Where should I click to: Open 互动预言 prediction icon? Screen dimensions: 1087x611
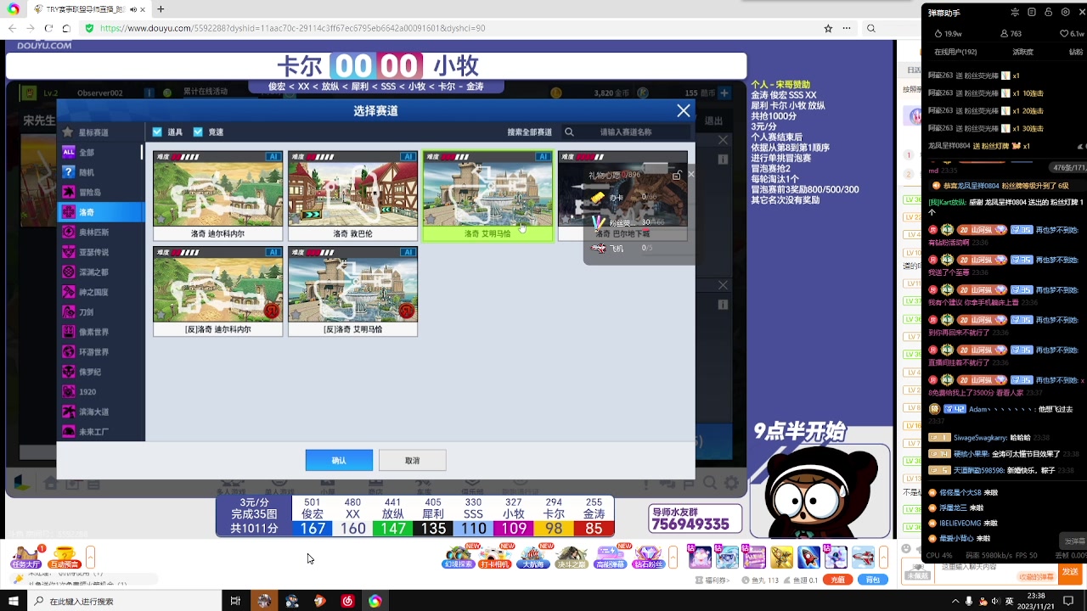pyautogui.click(x=64, y=557)
